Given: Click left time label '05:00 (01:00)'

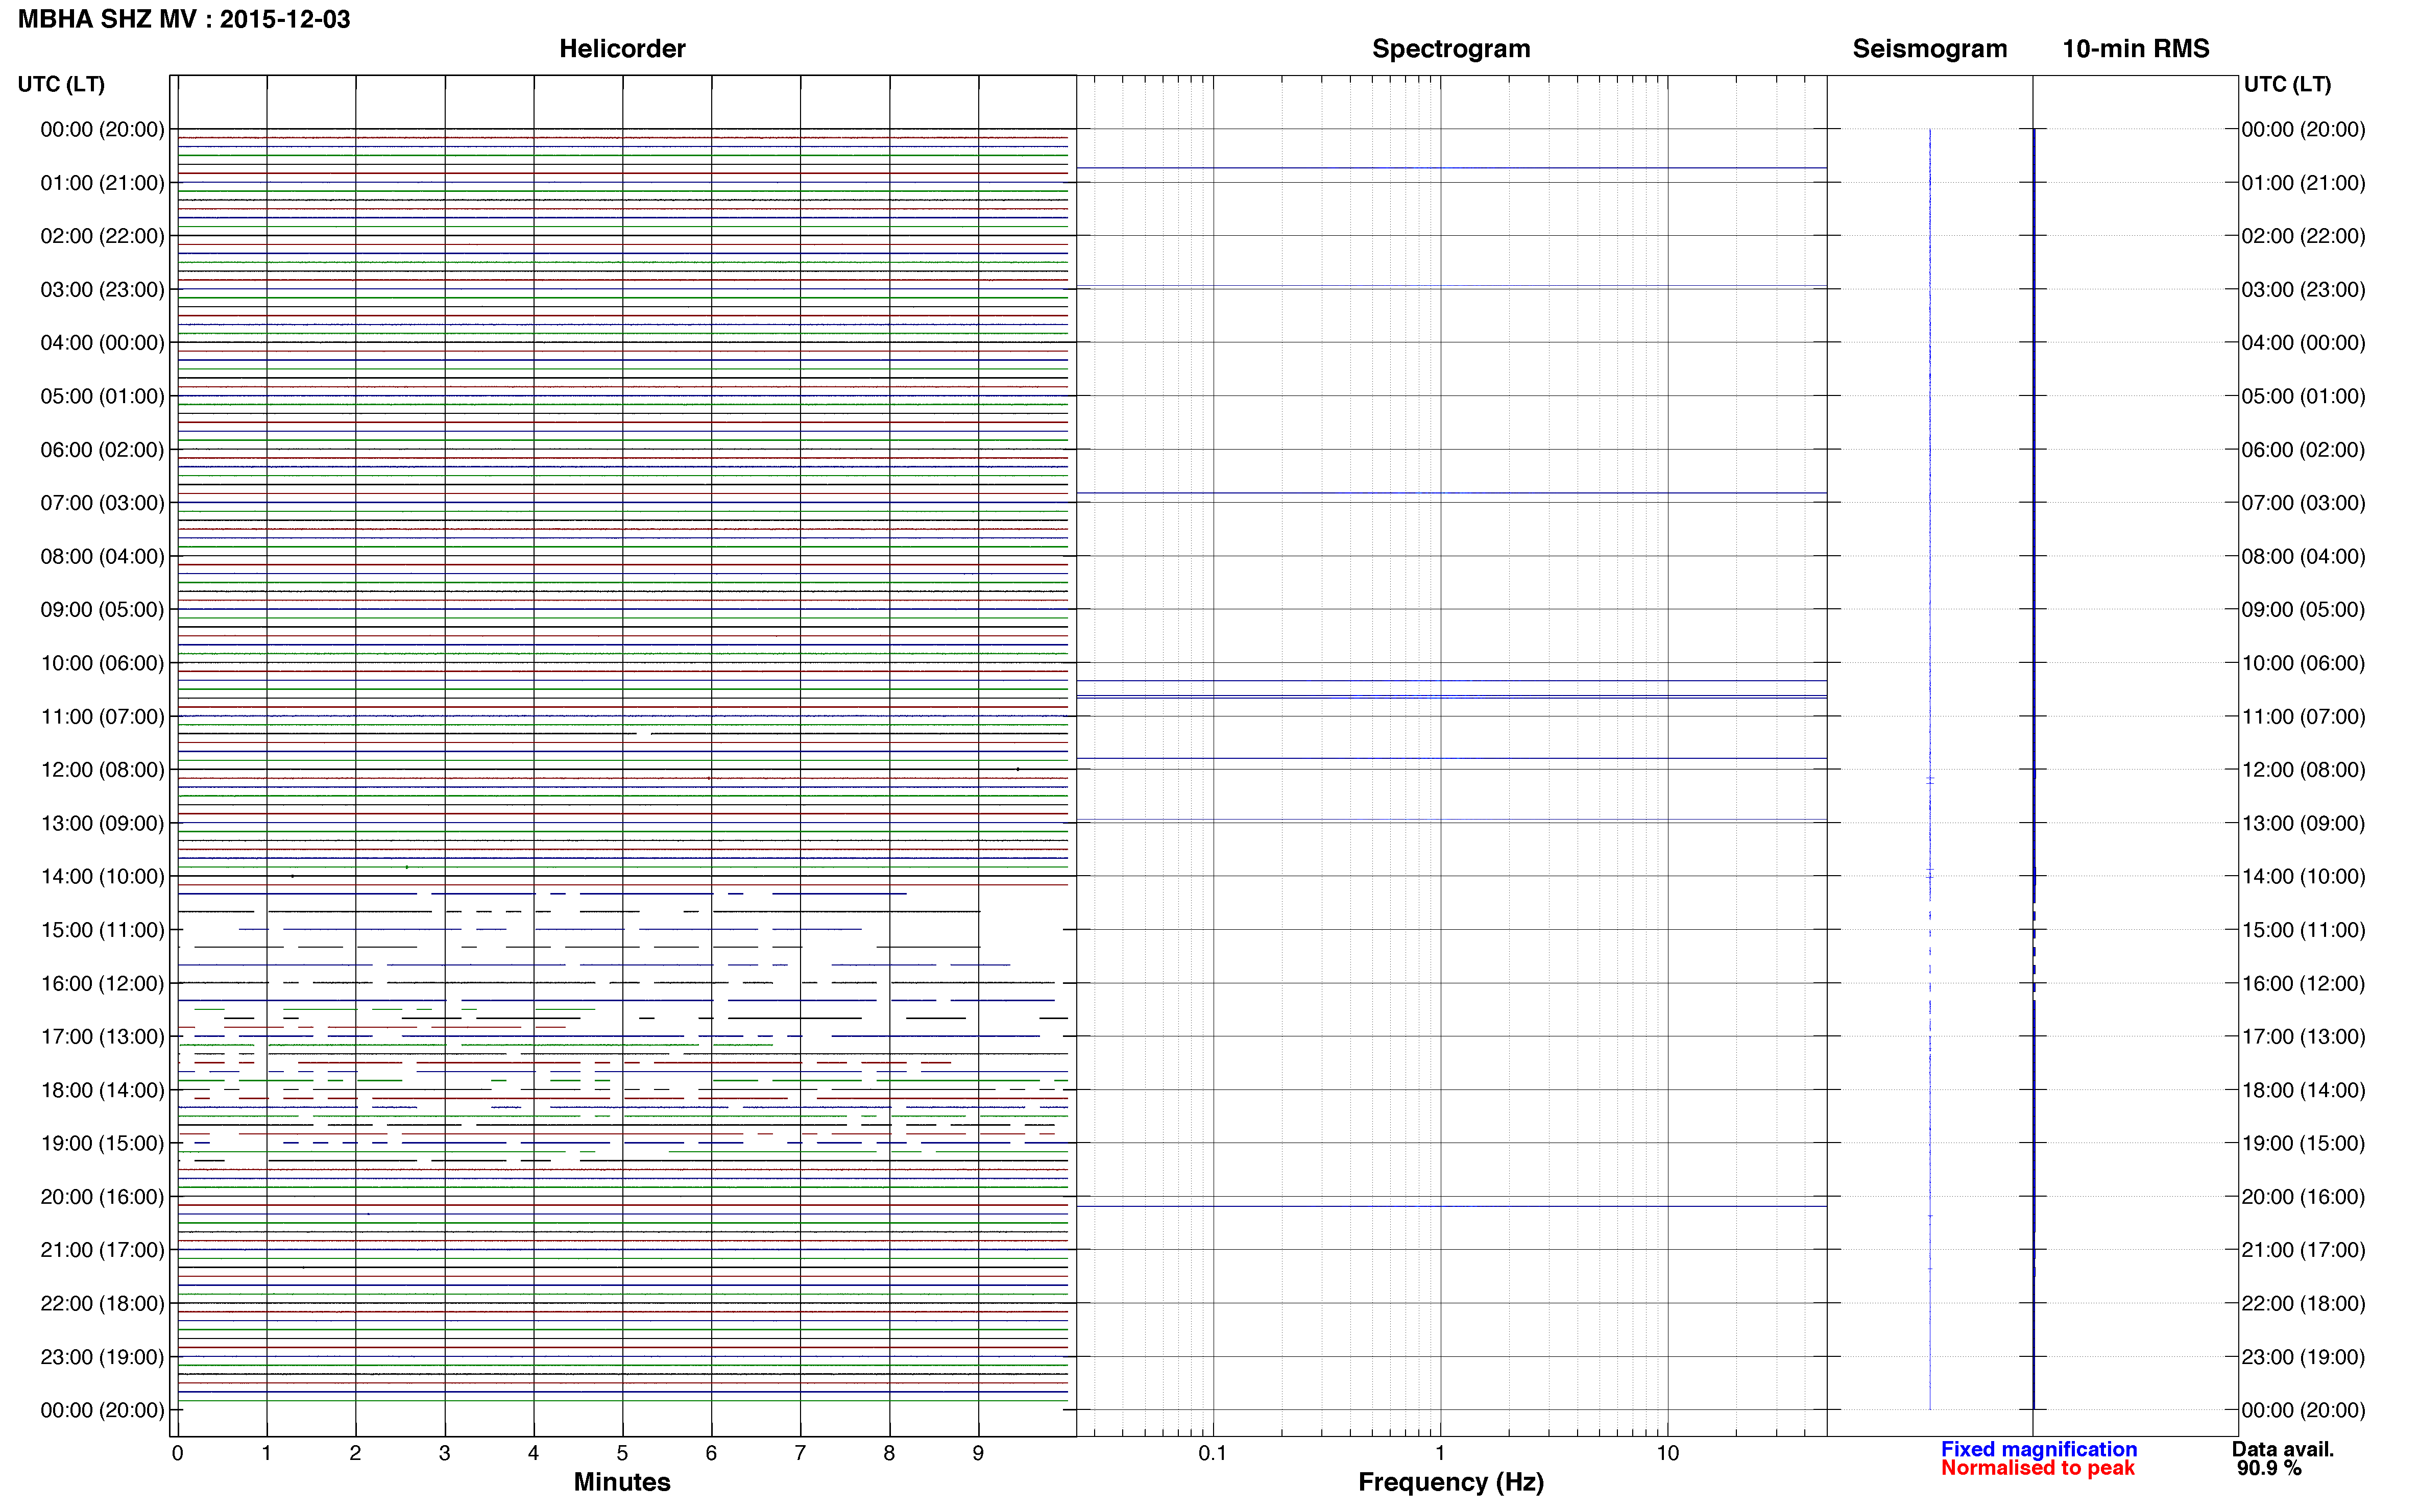Looking at the screenshot, I should (103, 396).
